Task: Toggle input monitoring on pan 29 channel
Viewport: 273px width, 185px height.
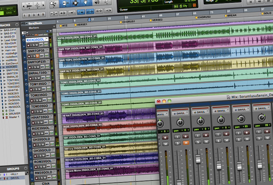Action: click(x=259, y=132)
